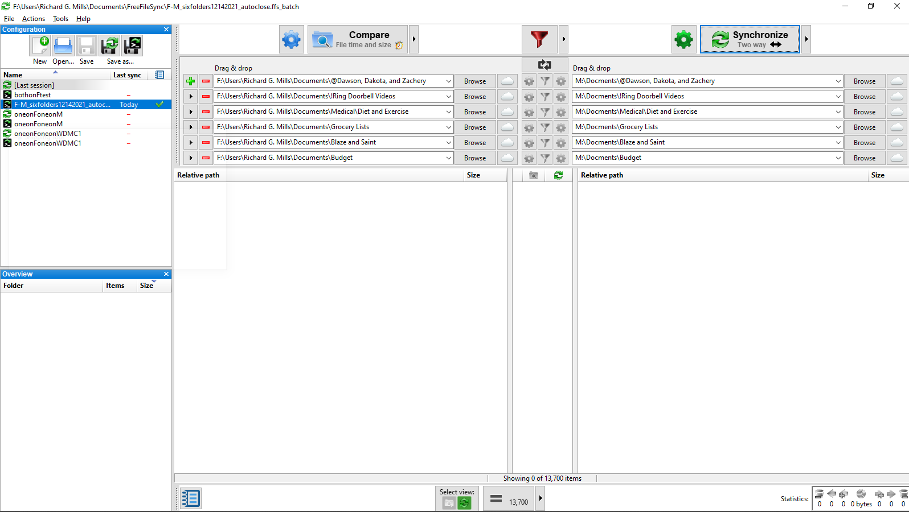Open the Synchronize variant dropdown arrow

(806, 39)
